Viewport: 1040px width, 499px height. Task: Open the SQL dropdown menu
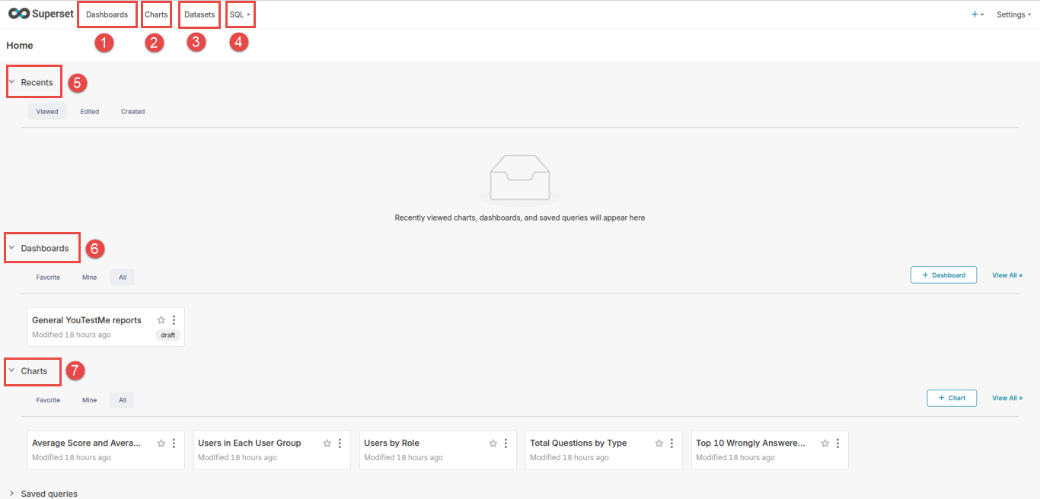[x=240, y=14]
